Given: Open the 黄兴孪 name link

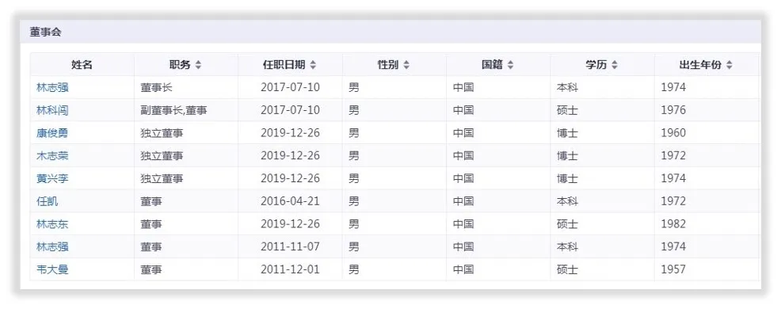Looking at the screenshot, I should 52,178.
